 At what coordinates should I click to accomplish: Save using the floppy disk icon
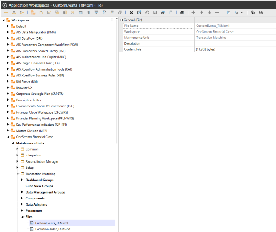click(x=155, y=13)
